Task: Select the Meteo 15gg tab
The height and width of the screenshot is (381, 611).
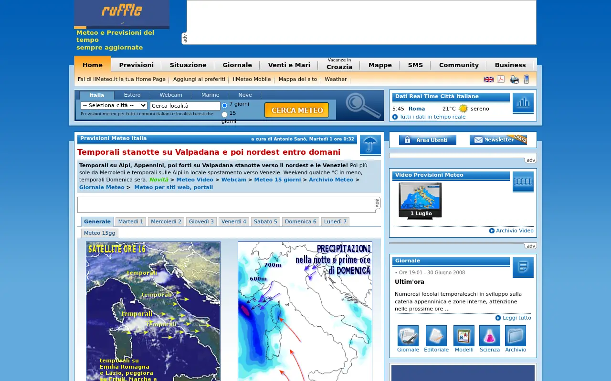Action: [100, 233]
